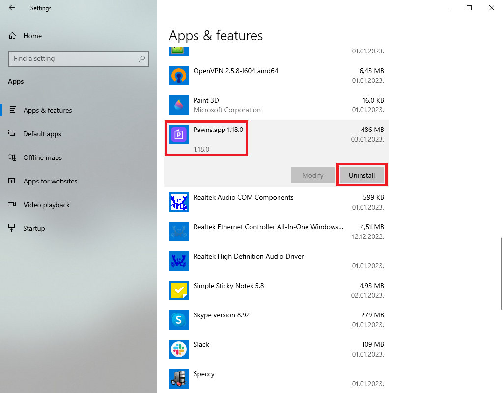Screen dimensions: 503x393
Task: Click the Default apps sidebar icon
Action: pyautogui.click(x=12, y=133)
